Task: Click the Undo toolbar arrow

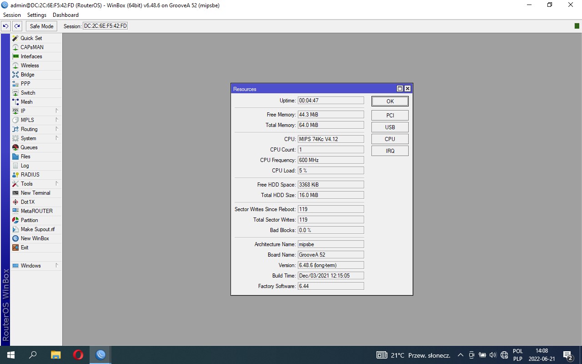Action: [x=6, y=26]
